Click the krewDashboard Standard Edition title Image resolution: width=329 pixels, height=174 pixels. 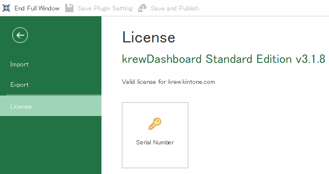(207, 59)
